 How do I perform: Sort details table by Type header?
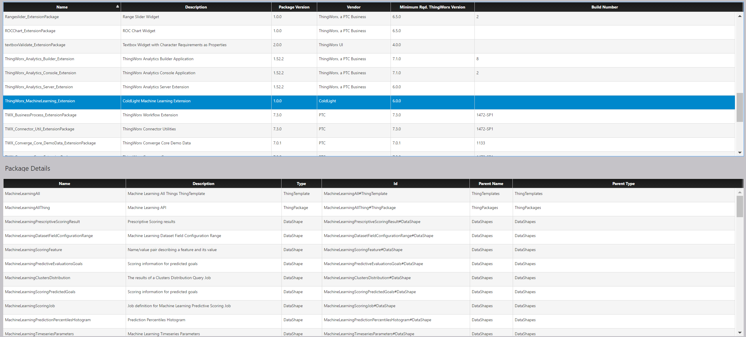[301, 184]
